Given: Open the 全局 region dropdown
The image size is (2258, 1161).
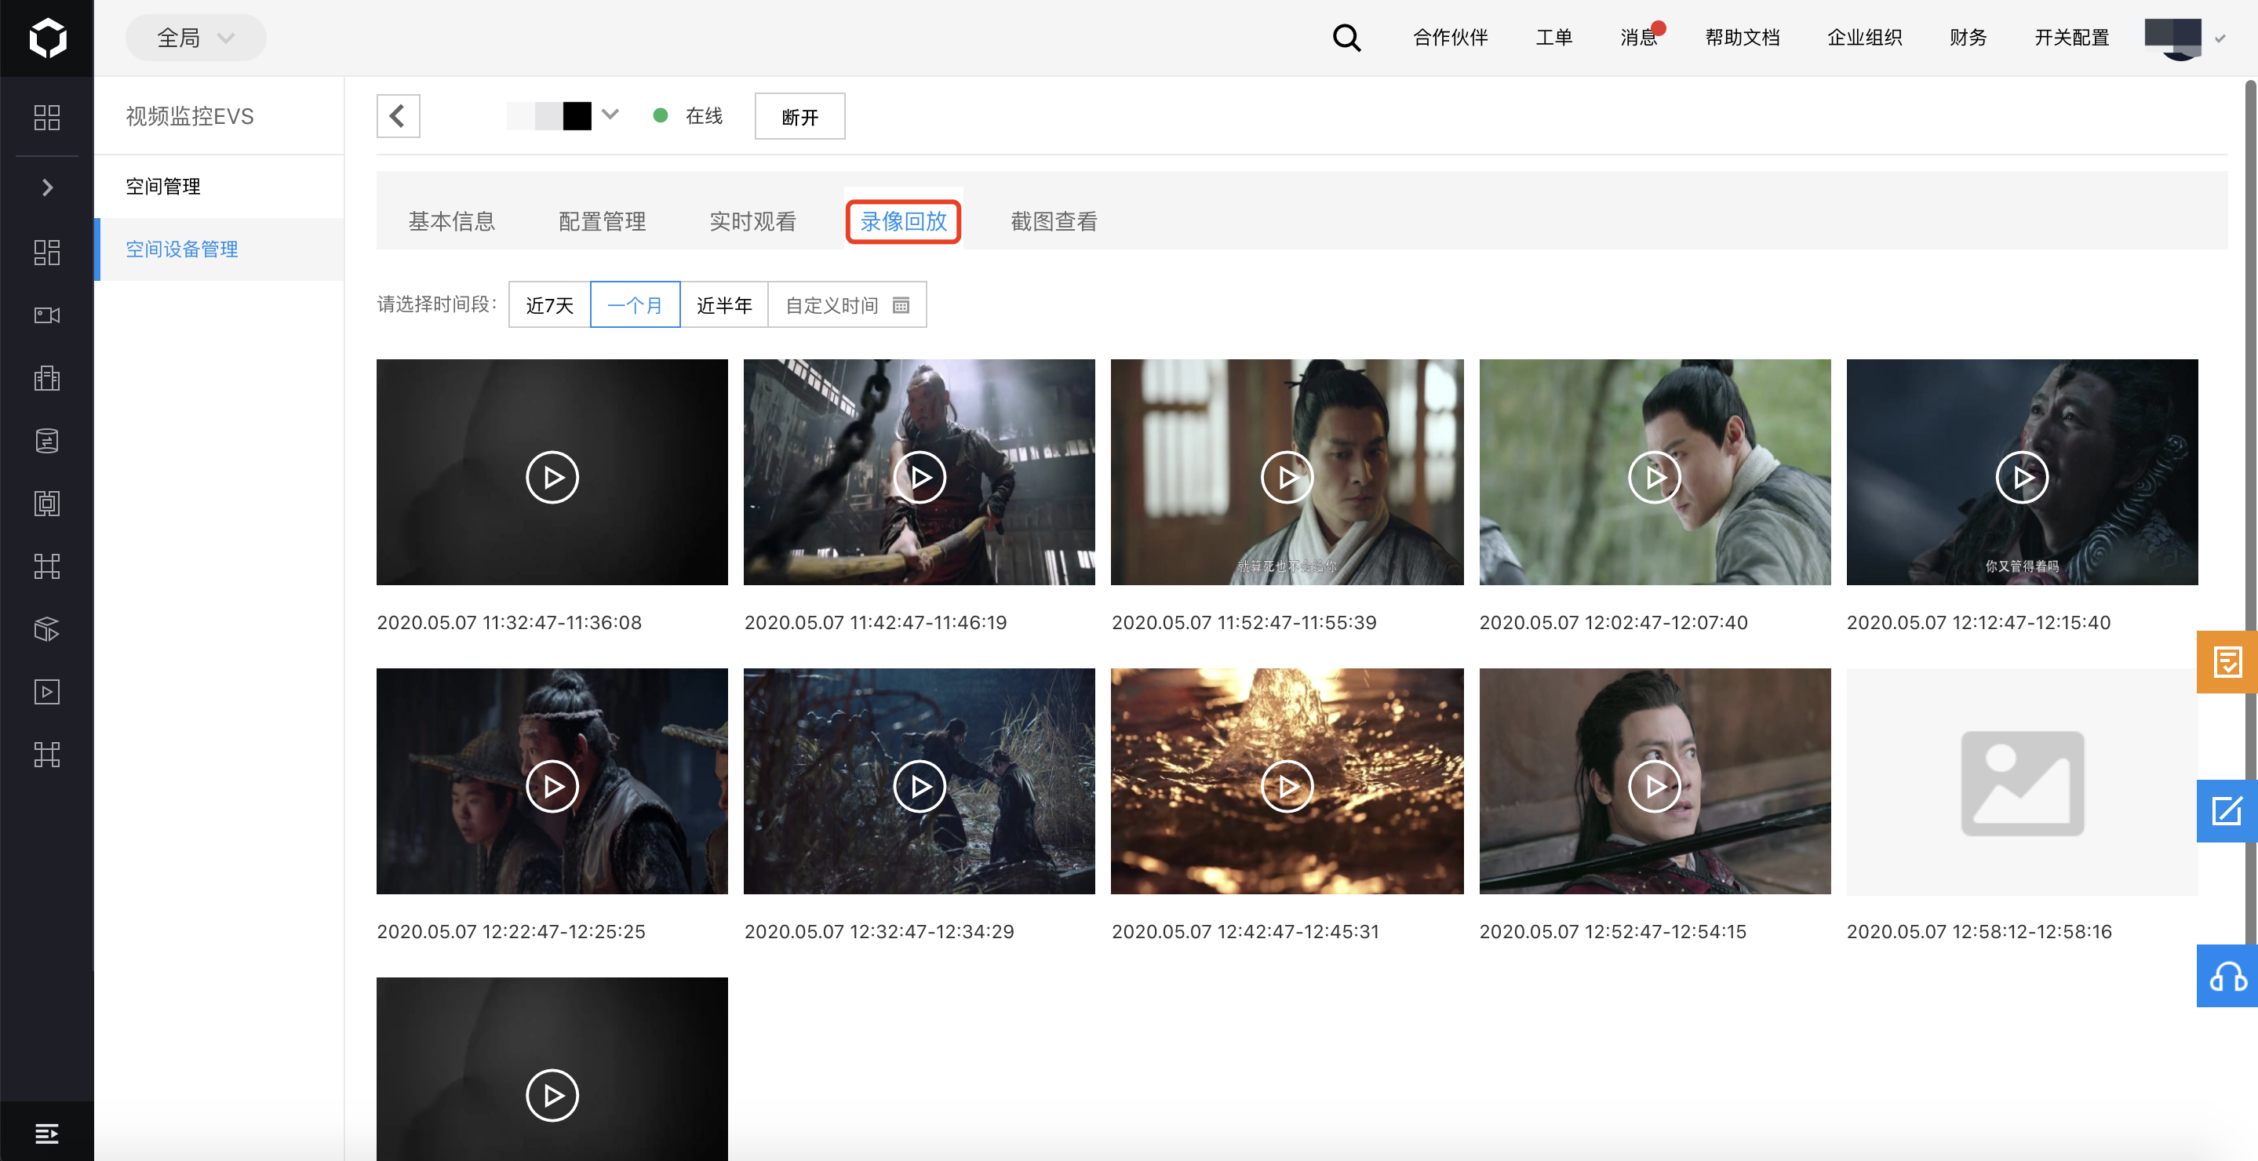Looking at the screenshot, I should point(195,38).
